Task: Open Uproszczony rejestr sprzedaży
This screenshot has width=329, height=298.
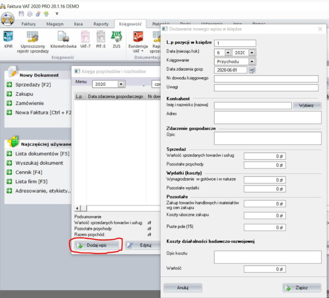Action: [33, 42]
